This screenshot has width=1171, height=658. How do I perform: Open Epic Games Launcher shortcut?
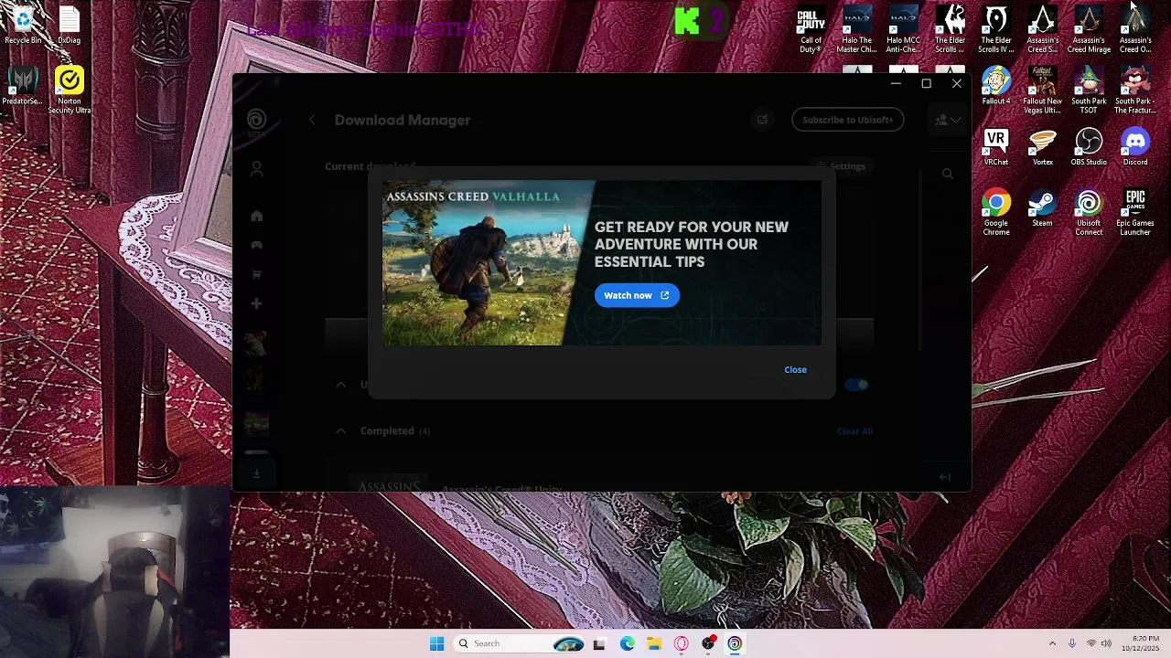[1135, 213]
